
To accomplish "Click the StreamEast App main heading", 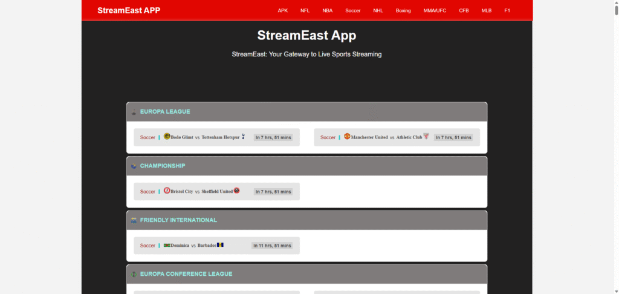I will [306, 35].
